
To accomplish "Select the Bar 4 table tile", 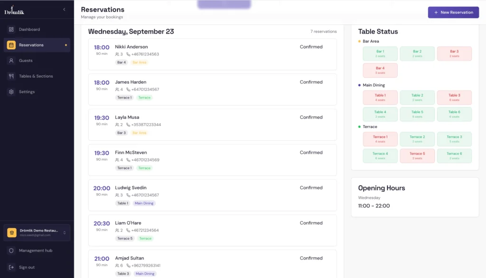I will click(380, 70).
